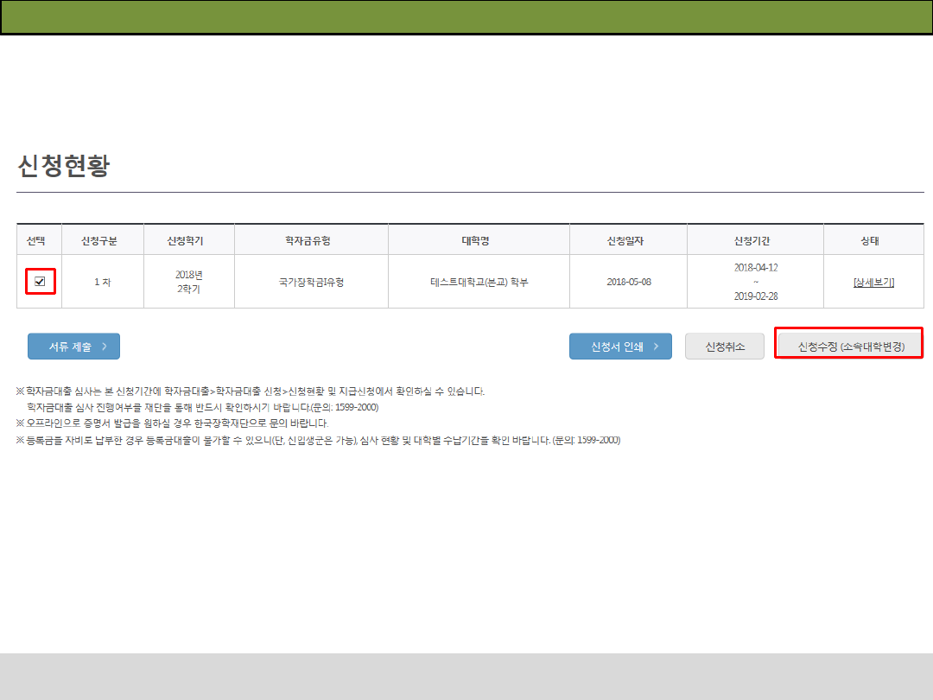Click the 선택 column header
The image size is (933, 700).
pos(39,240)
